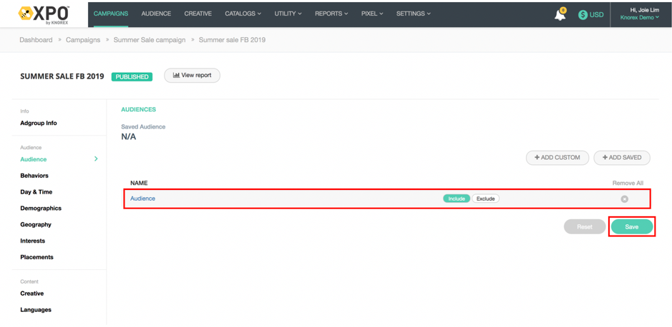Open the Utility dropdown menu

pyautogui.click(x=288, y=14)
